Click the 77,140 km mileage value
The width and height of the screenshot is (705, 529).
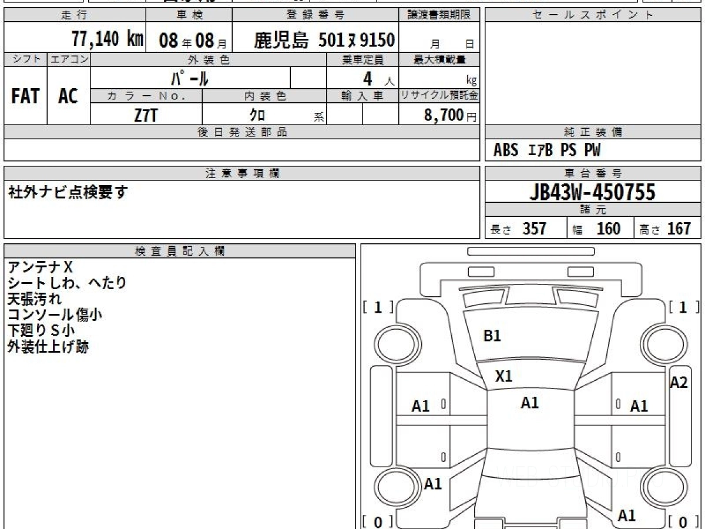[x=108, y=39]
